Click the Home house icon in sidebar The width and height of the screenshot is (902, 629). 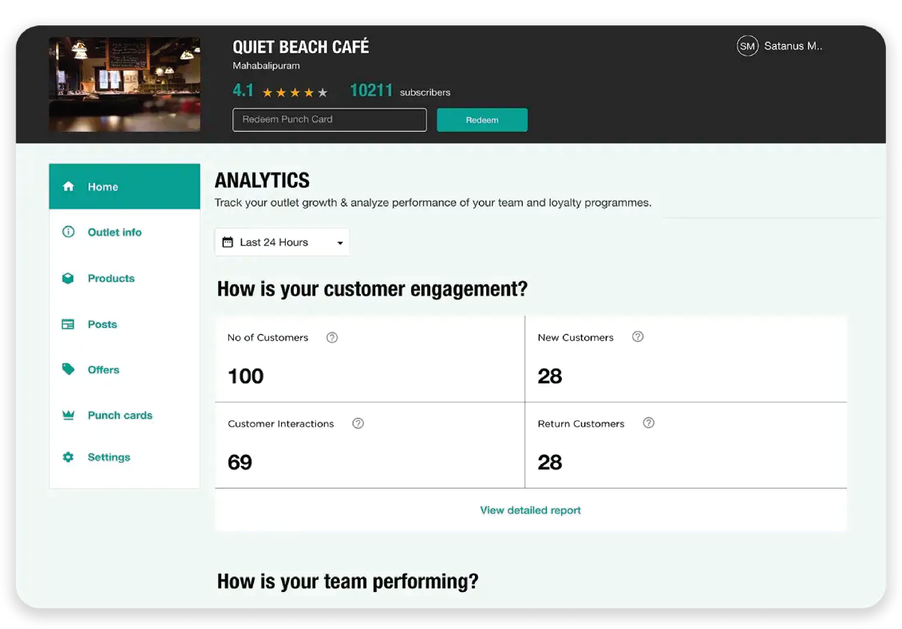68,186
